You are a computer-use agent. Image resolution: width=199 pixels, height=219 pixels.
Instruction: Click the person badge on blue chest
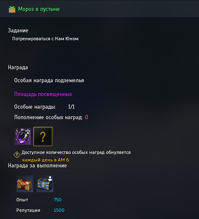click(50, 178)
